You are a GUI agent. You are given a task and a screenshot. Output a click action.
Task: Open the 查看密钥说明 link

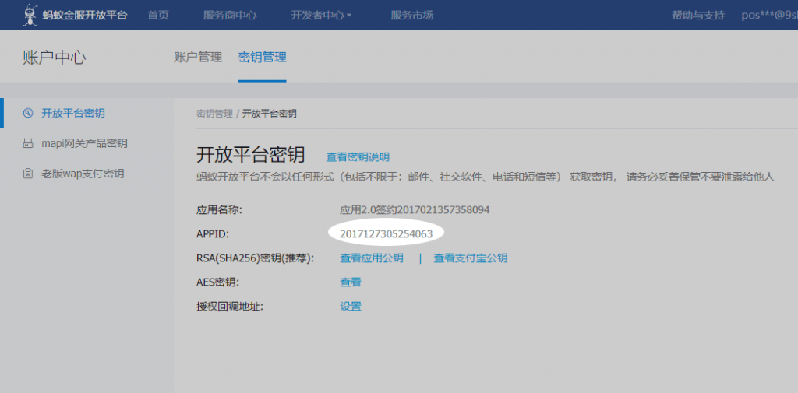358,157
